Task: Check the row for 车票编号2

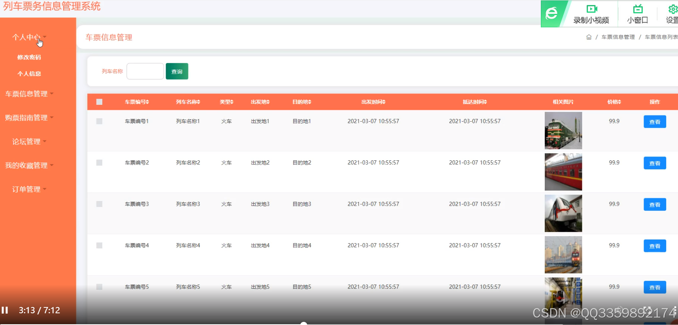Action: (99, 163)
